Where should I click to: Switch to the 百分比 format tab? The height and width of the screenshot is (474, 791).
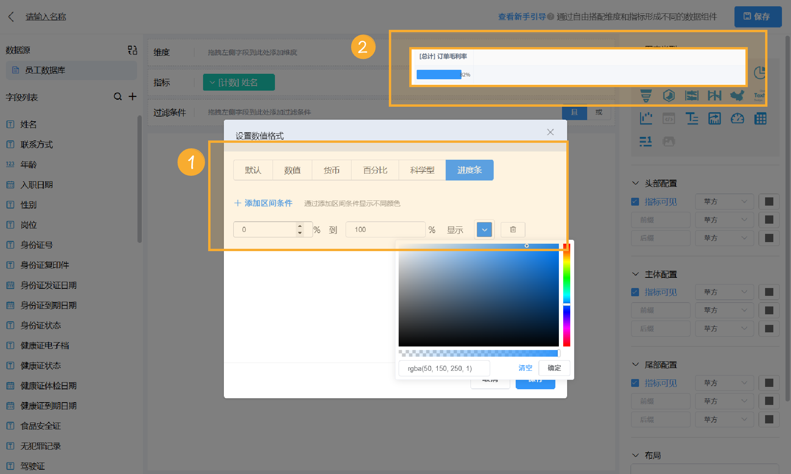tap(375, 170)
